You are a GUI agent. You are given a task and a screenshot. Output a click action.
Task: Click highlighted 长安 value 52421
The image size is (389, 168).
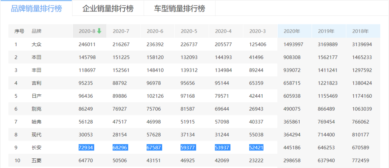pyautogui.click(x=256, y=148)
